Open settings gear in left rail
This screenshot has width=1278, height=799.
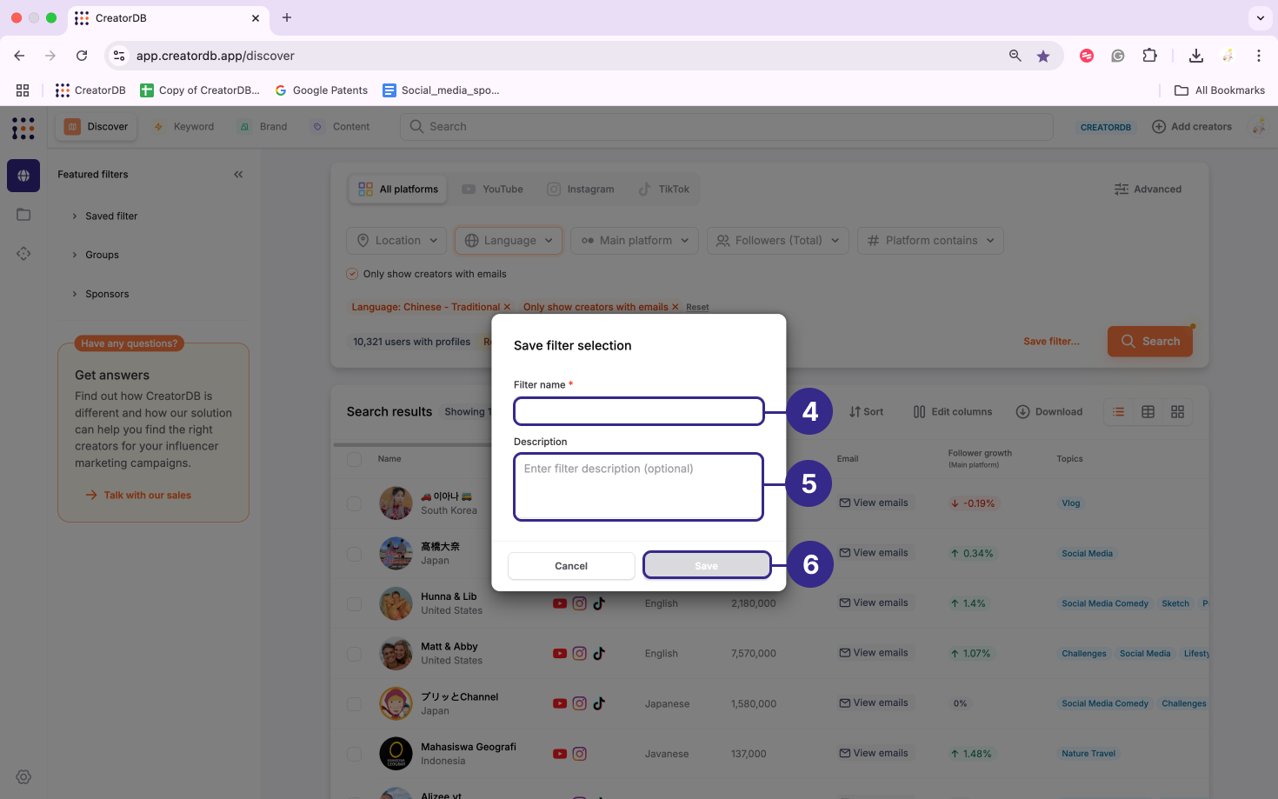[x=23, y=777]
